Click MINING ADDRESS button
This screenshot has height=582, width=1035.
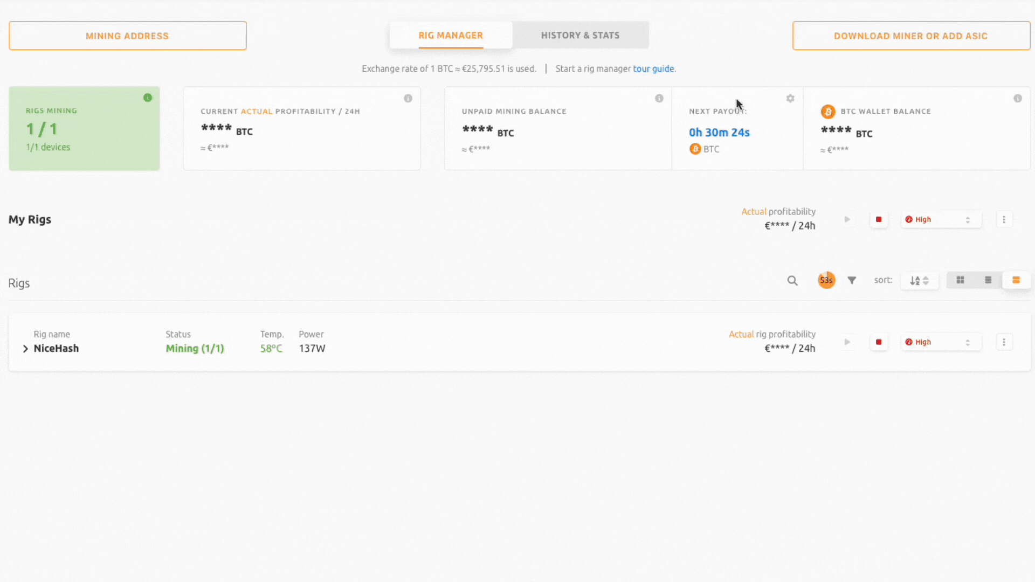tap(127, 36)
